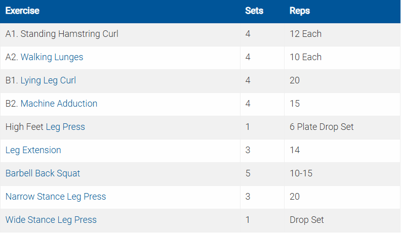This screenshot has height=234, width=401.
Task: Click the Barbell Back Squat link
Action: click(x=43, y=173)
